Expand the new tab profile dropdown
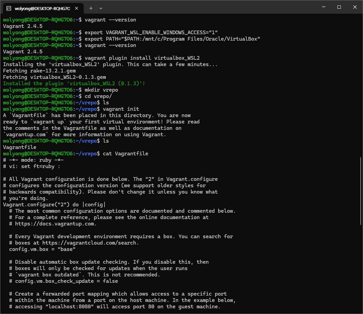Screen dimensions: 363x314 click(101, 8)
